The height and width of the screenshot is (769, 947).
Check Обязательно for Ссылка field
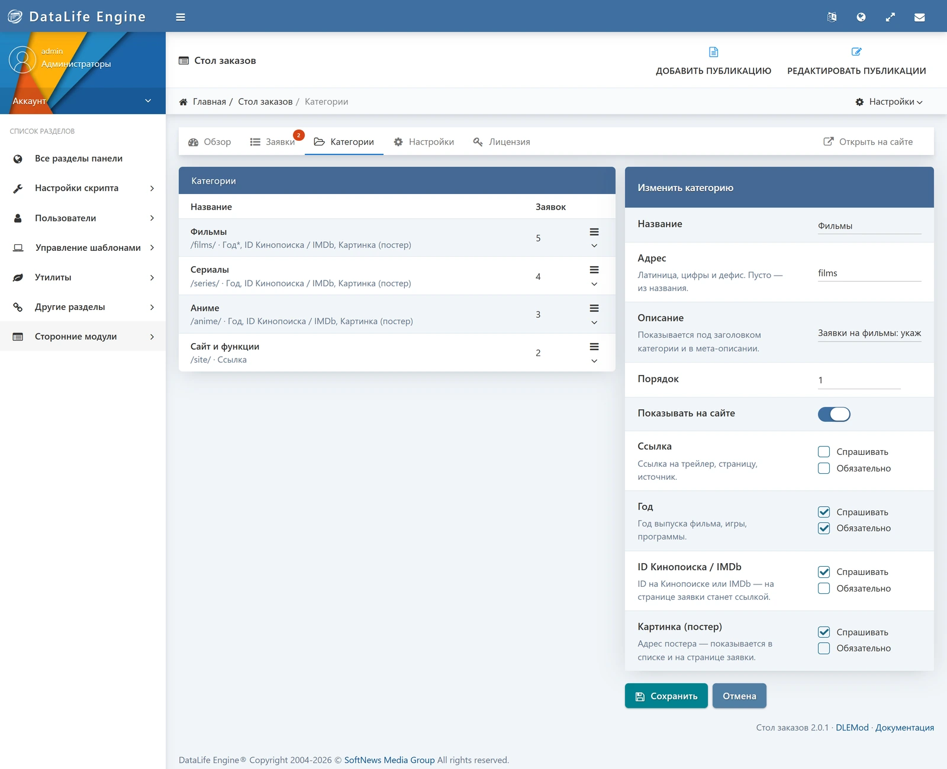[824, 468]
